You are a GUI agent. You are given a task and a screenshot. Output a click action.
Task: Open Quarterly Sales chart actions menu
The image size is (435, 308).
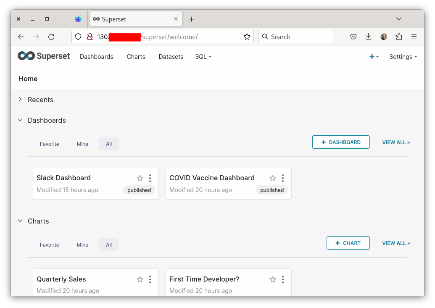coord(150,279)
